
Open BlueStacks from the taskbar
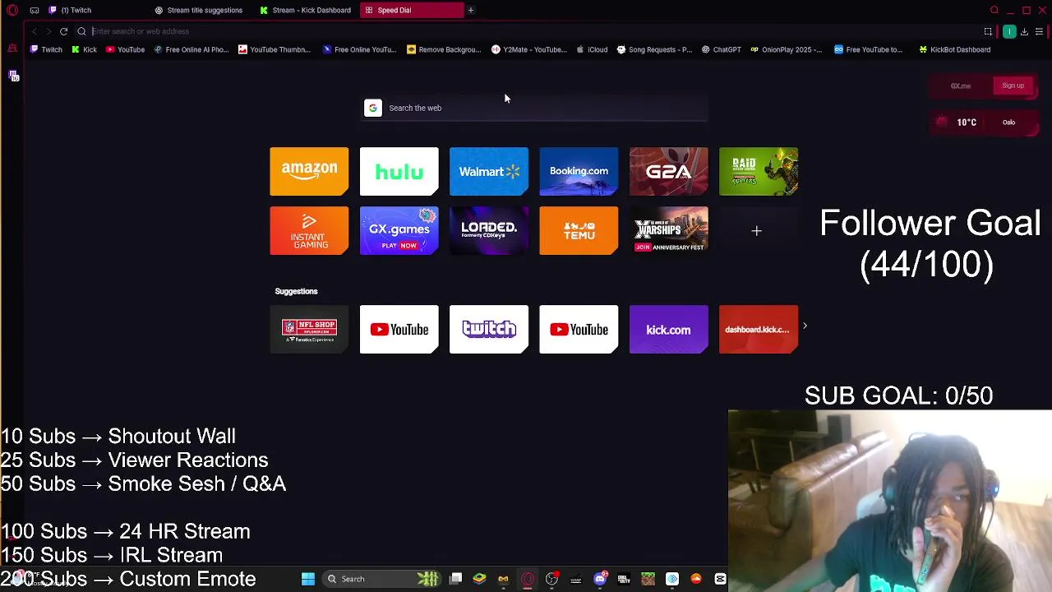click(x=479, y=579)
